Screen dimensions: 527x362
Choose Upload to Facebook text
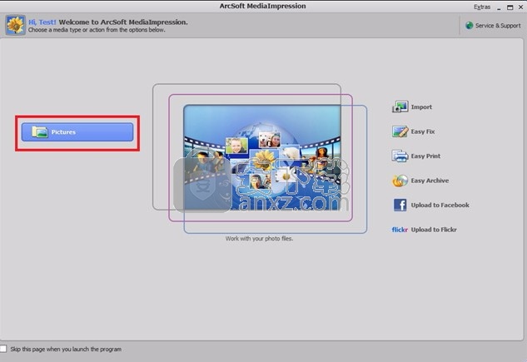click(x=440, y=205)
